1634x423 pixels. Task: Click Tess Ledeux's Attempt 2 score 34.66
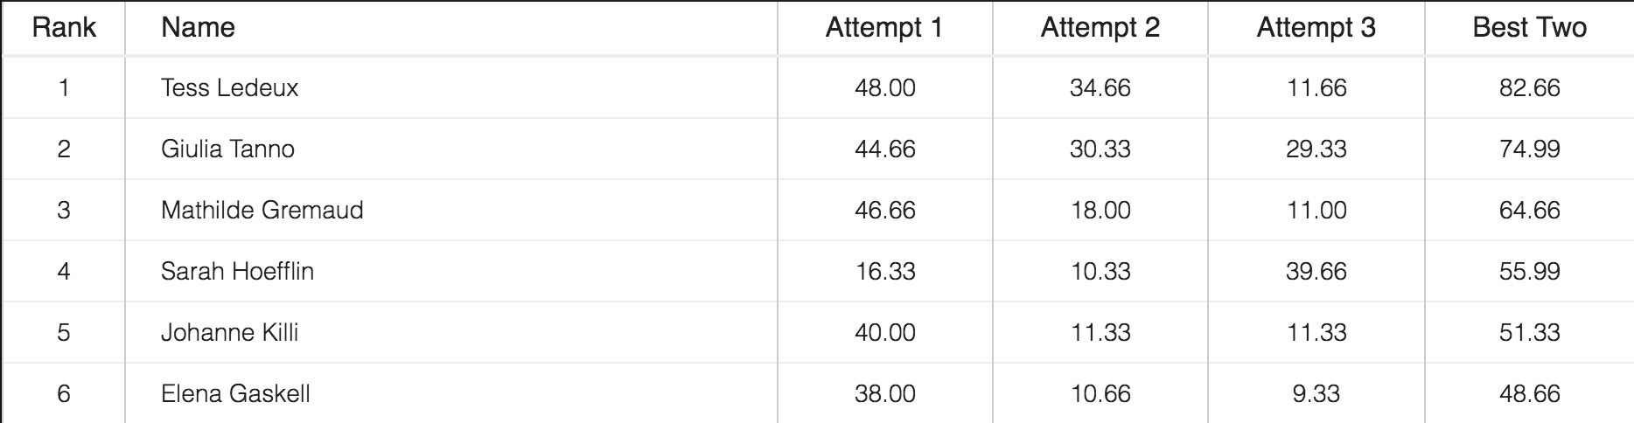point(1100,88)
